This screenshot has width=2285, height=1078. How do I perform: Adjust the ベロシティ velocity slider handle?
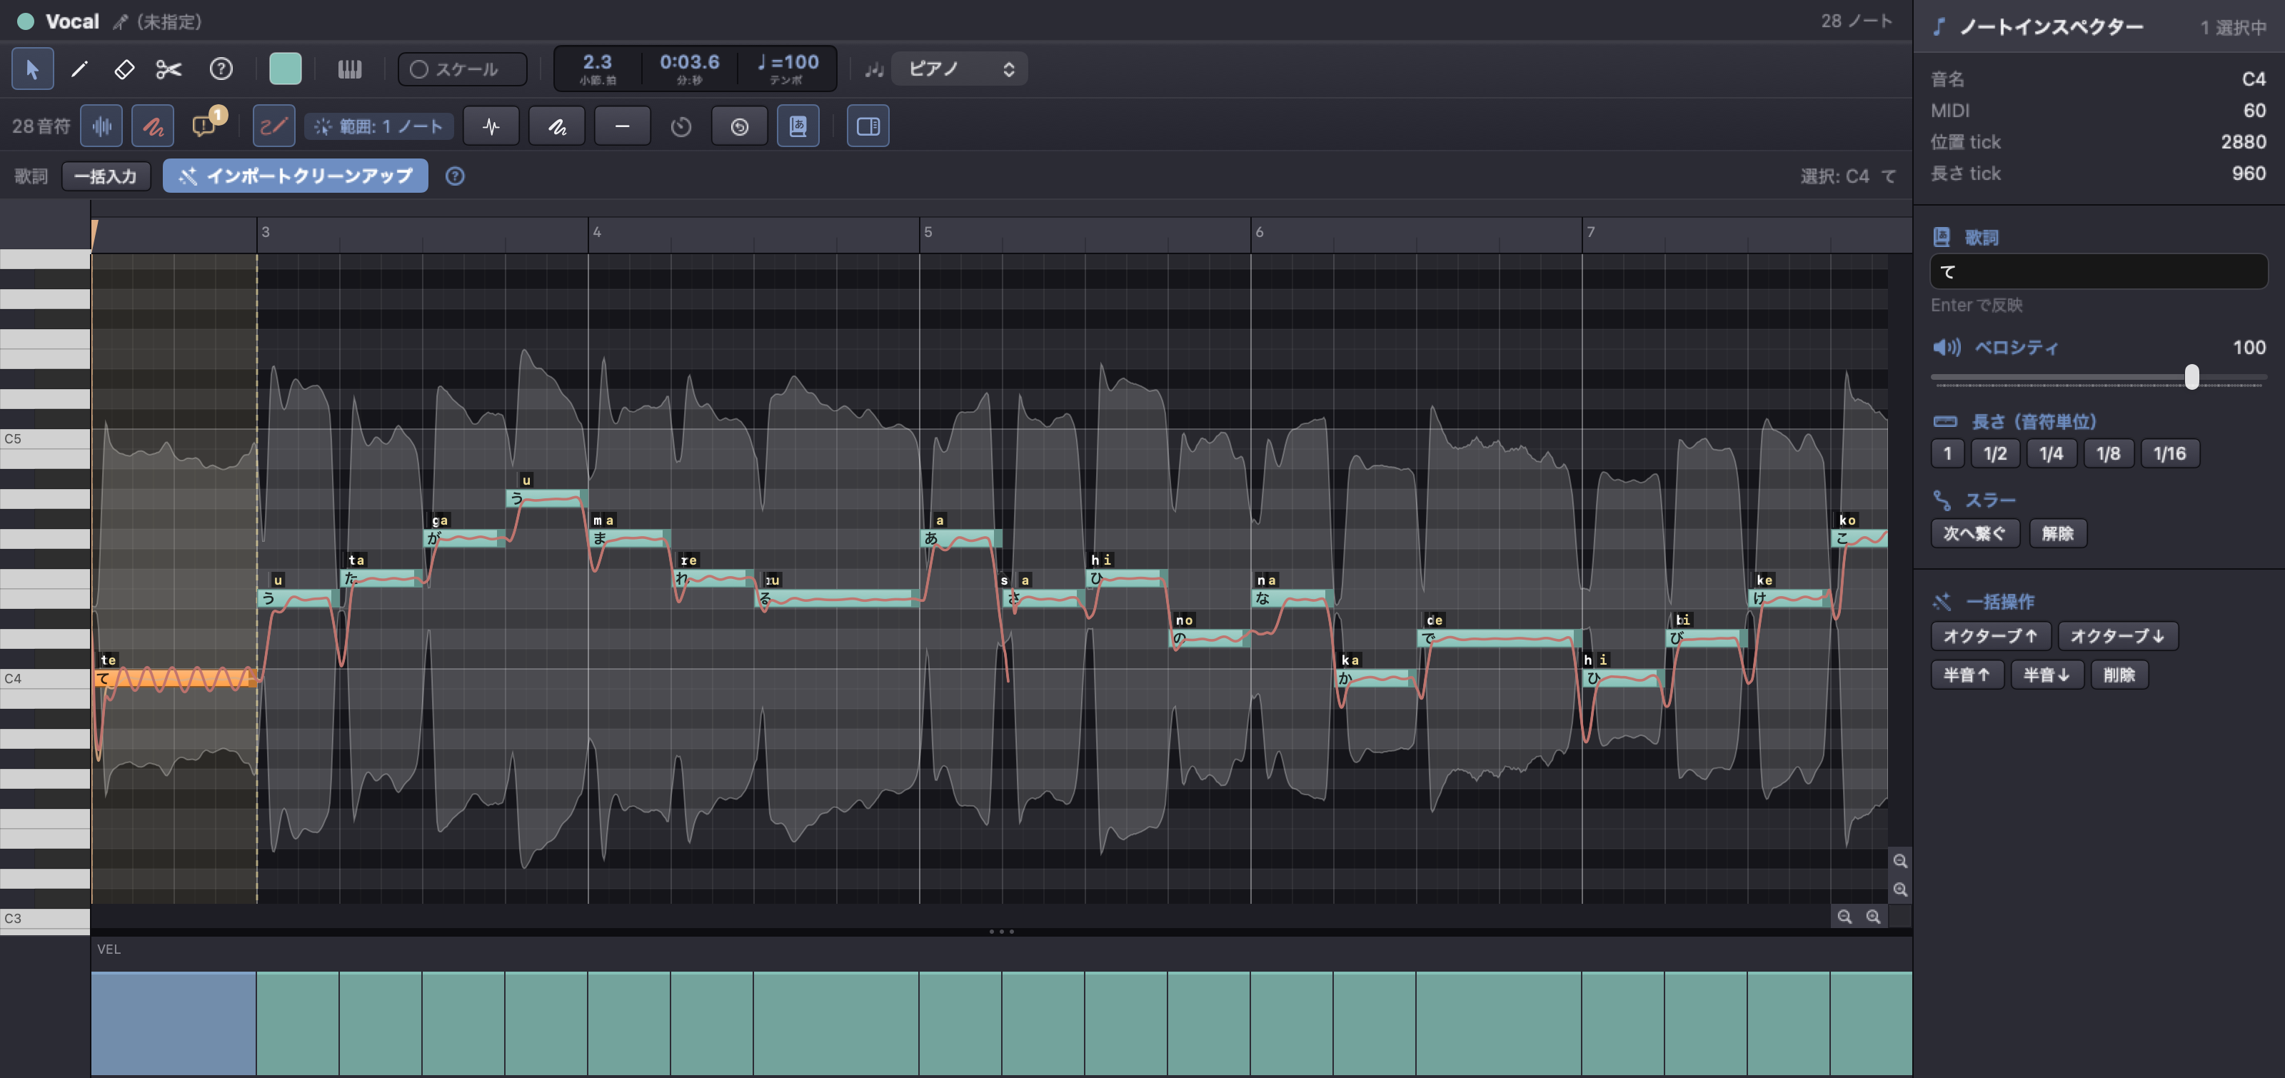(2192, 377)
